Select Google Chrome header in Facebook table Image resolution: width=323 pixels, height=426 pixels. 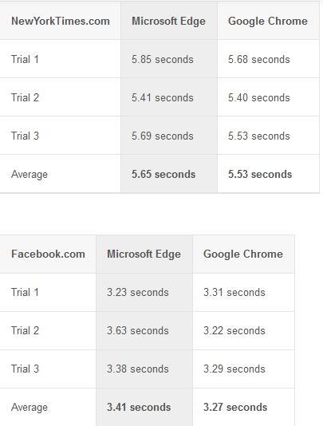(243, 254)
